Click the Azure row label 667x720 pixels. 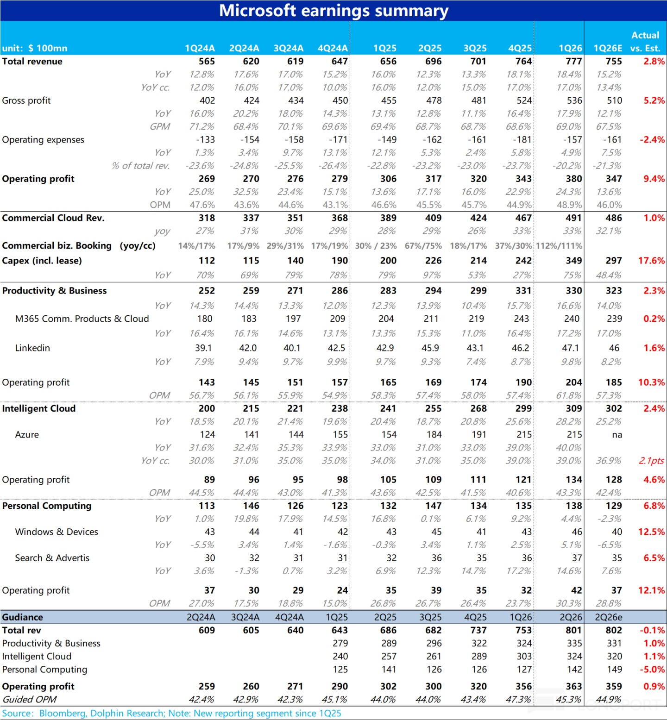pyautogui.click(x=27, y=434)
